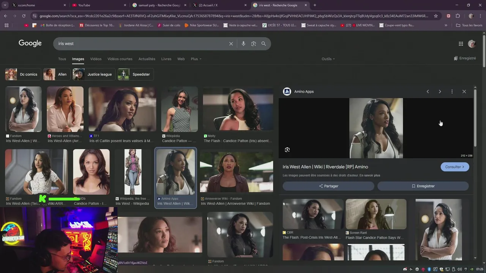
Task: Select the Dc comics filter chip
Action: click(x=23, y=74)
